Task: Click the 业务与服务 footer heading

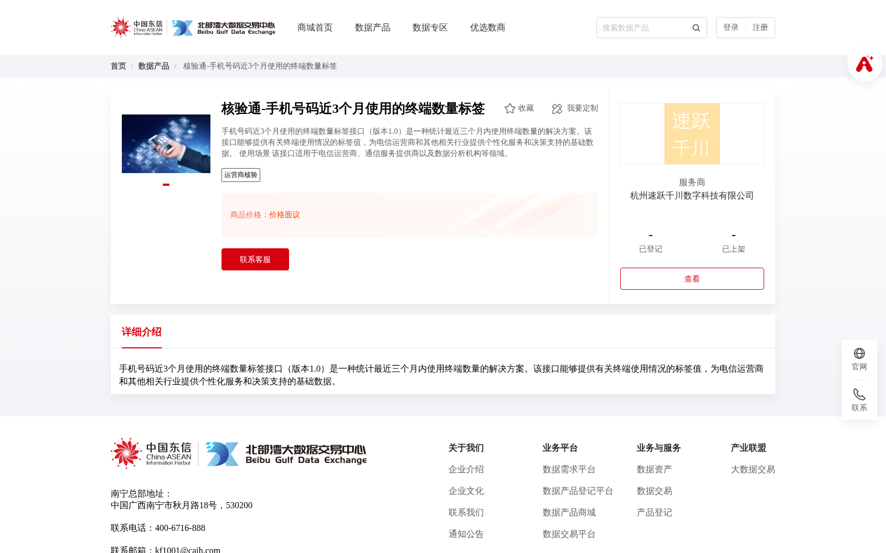Action: [659, 448]
